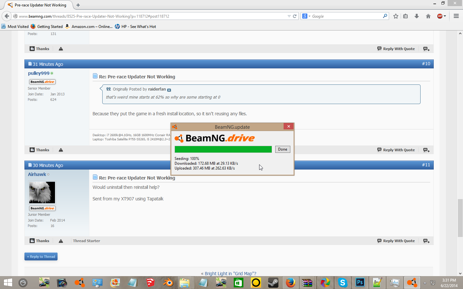Image resolution: width=463 pixels, height=289 pixels.
Task: Click the scrollbar down arrow
Action: coord(460,274)
